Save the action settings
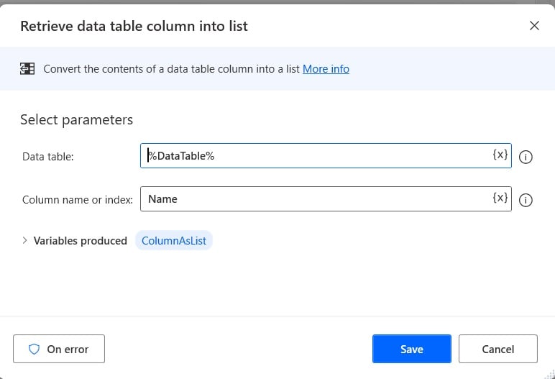The image size is (555, 379). 412,349
